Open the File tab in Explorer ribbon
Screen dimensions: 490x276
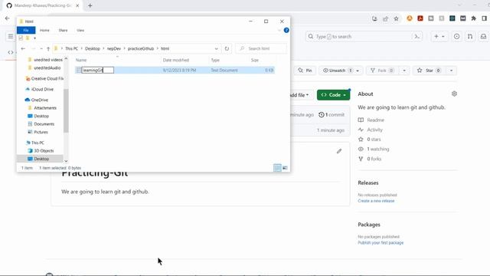coord(26,30)
